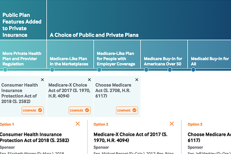Close Option 1 comparison column

click(x=78, y=124)
